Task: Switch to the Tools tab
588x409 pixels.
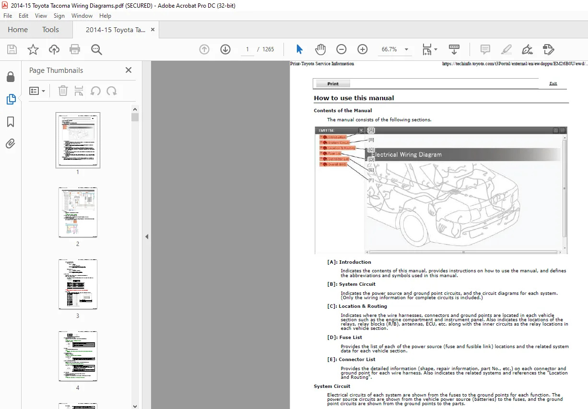Action: 50,30
